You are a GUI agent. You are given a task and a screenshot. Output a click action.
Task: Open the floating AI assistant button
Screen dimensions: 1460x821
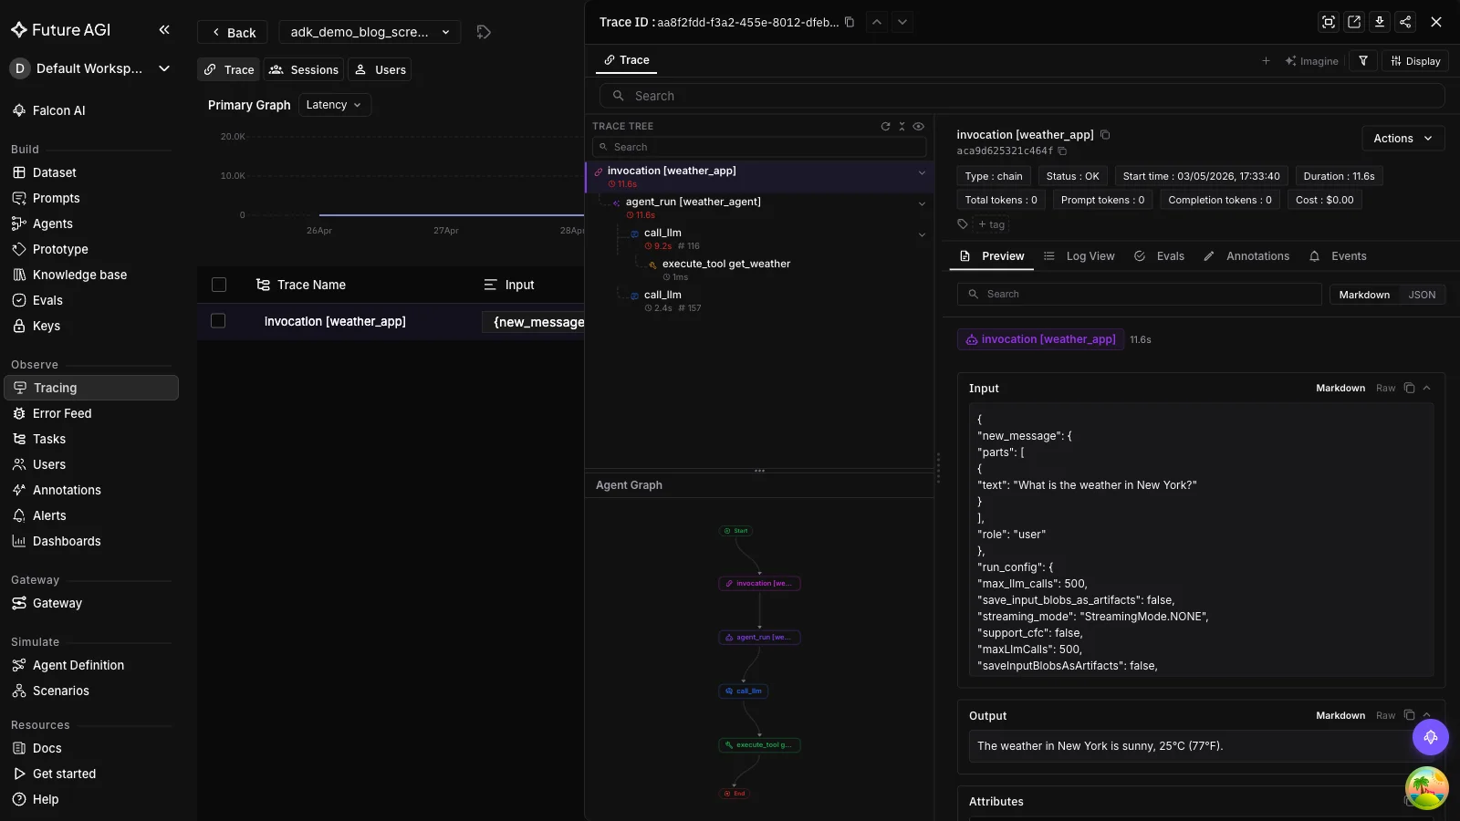(1430, 737)
